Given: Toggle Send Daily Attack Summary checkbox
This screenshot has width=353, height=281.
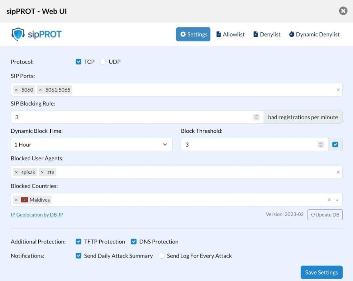Looking at the screenshot, I should [x=78, y=256].
